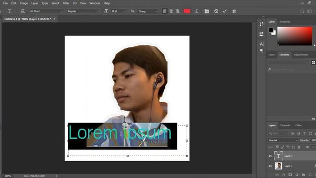Cancel current text edits
This screenshot has height=178, width=316.
click(216, 11)
